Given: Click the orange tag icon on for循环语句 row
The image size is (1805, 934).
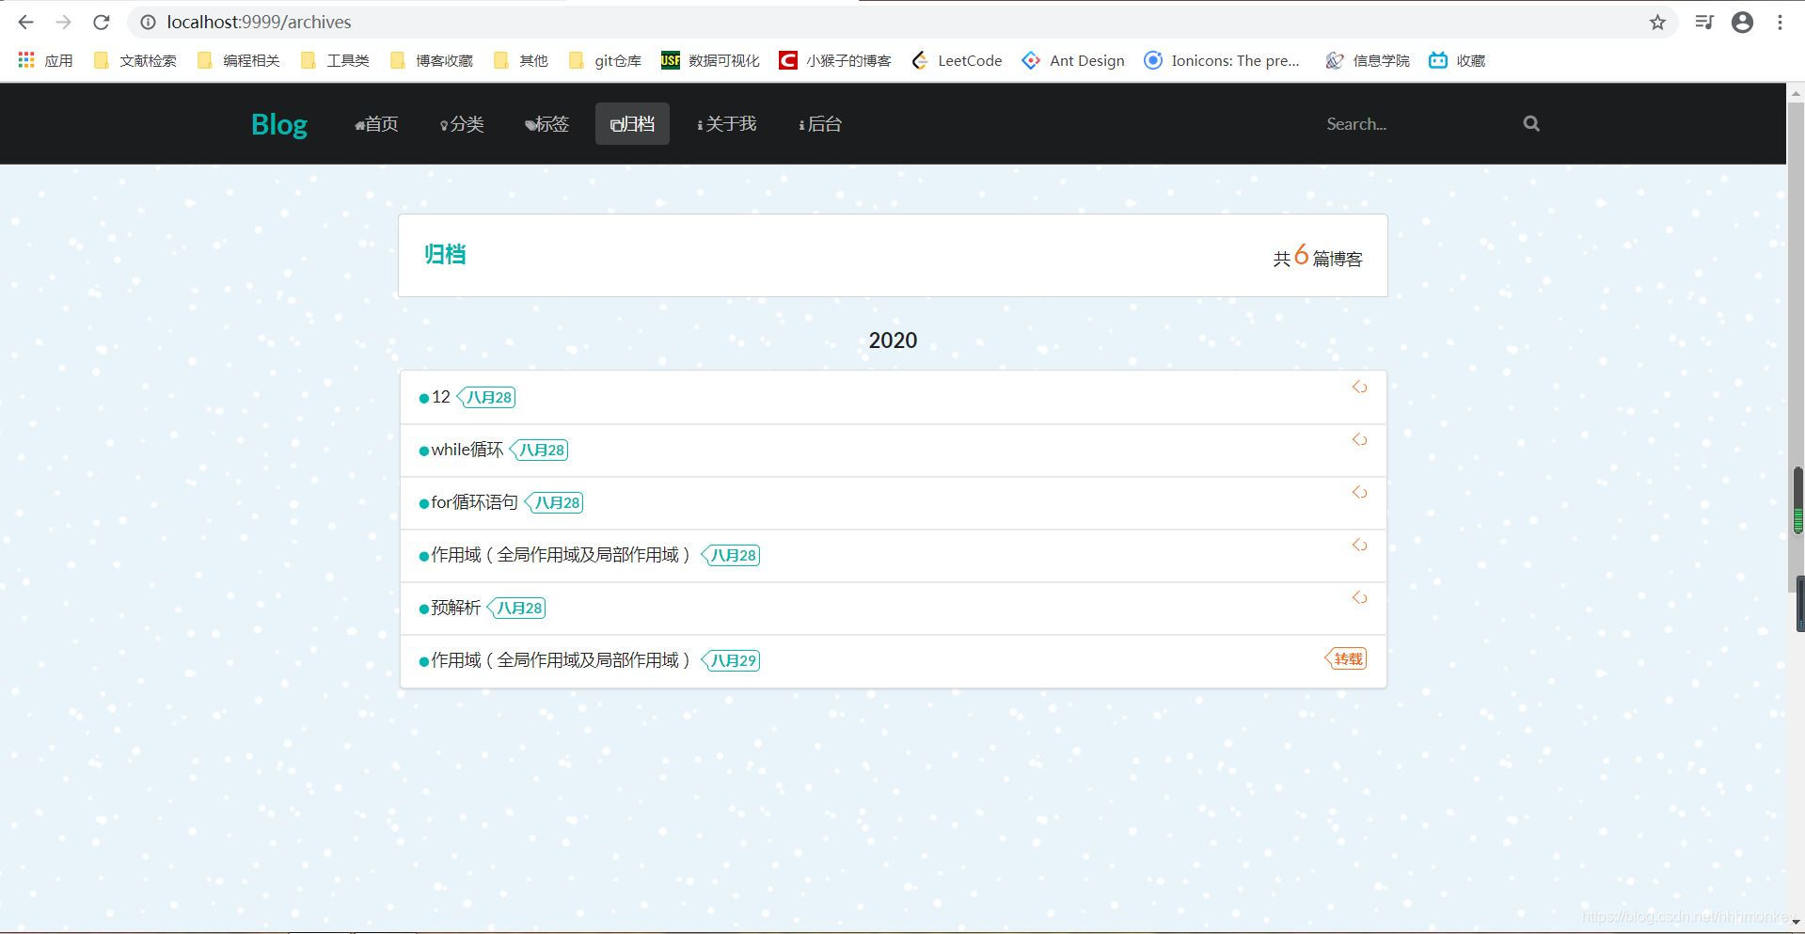Looking at the screenshot, I should click(x=1359, y=492).
